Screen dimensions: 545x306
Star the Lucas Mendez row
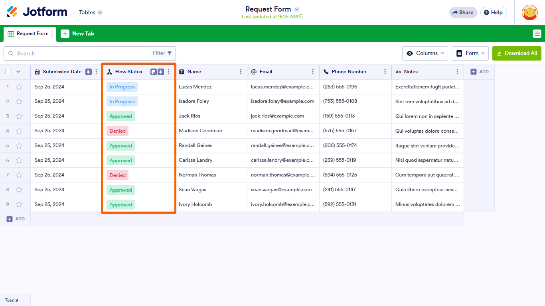(x=19, y=87)
